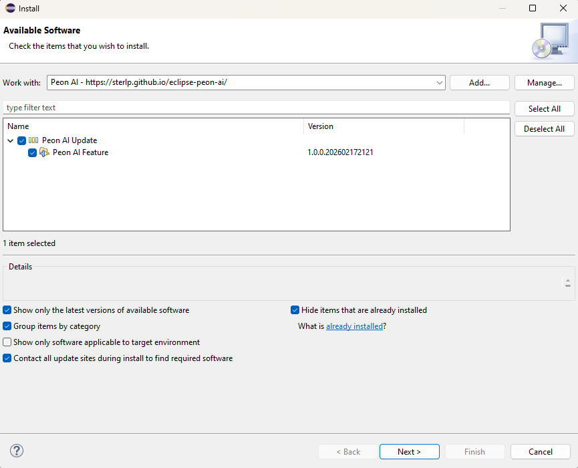This screenshot has width=578, height=468.
Task: Click the Eclipse icon in the title bar
Action: tap(10, 9)
